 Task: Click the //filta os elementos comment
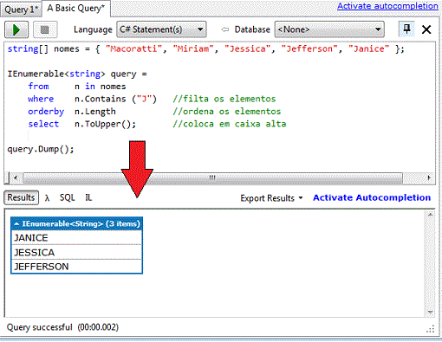(x=224, y=99)
